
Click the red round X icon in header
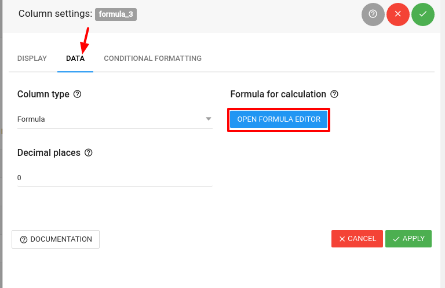click(398, 14)
